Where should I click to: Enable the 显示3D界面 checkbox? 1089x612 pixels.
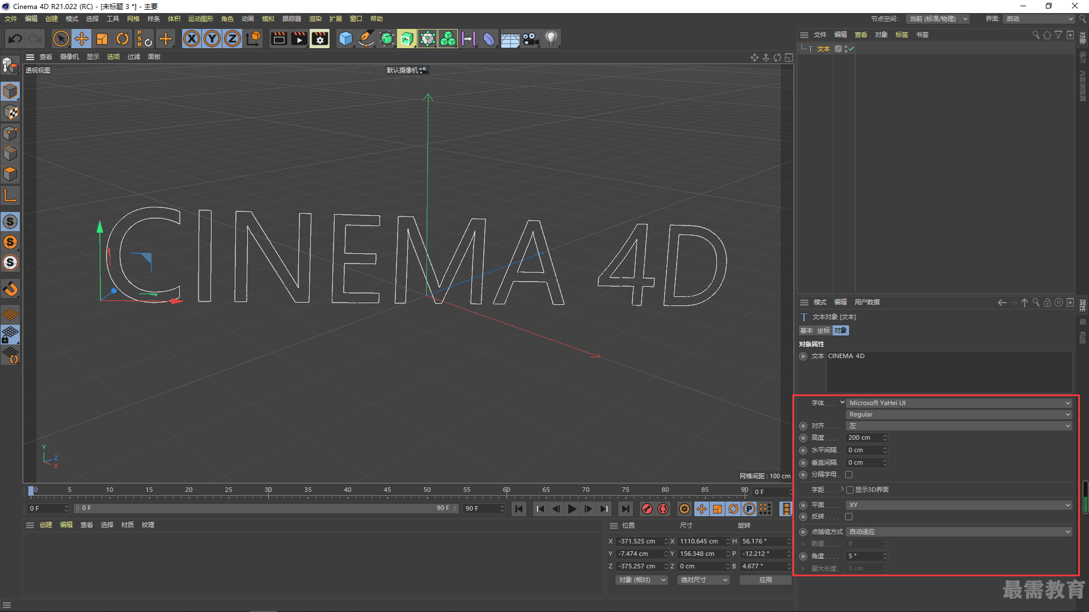(x=850, y=490)
